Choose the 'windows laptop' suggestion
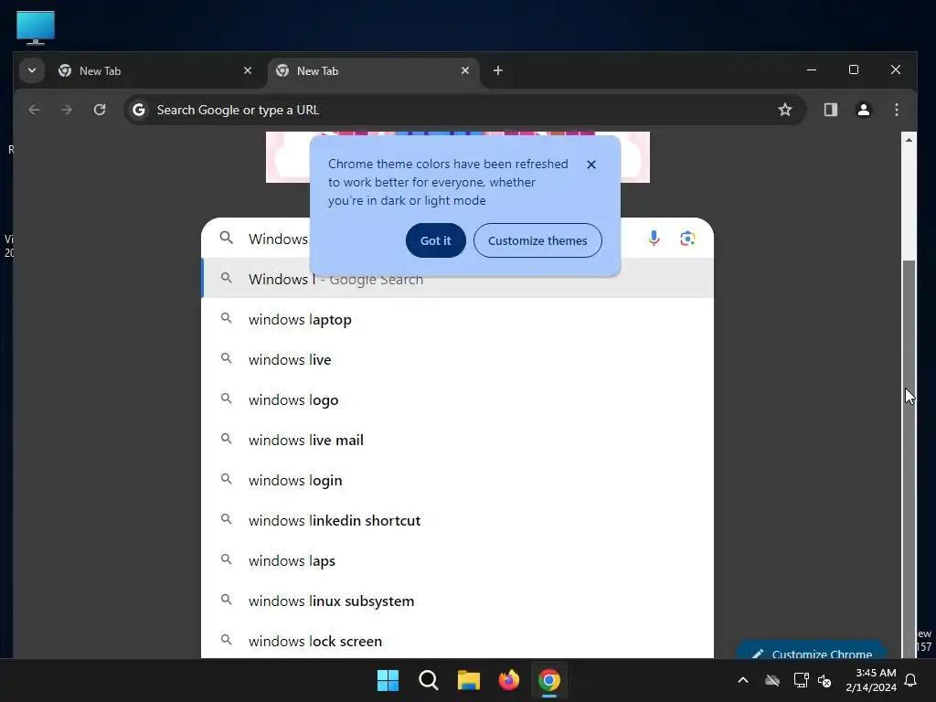Image resolution: width=936 pixels, height=702 pixels. point(457,319)
